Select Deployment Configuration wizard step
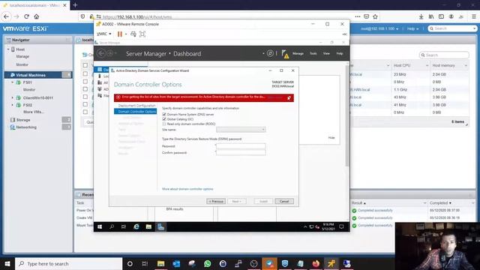 136,106
